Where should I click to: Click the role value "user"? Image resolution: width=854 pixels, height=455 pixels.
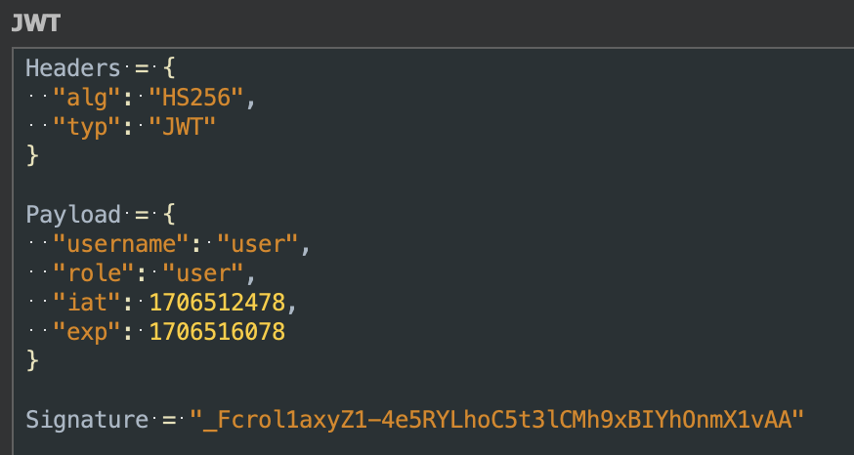tap(200, 273)
